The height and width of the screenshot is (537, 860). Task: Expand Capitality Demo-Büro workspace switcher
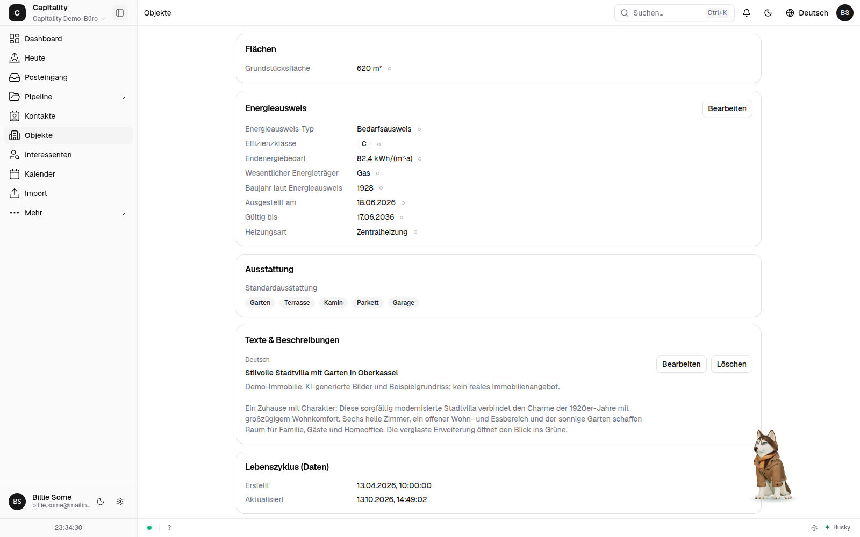69,19
